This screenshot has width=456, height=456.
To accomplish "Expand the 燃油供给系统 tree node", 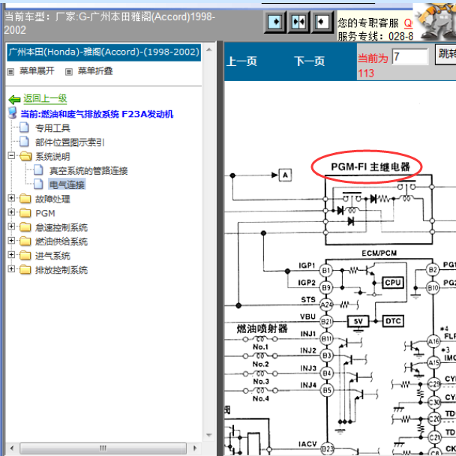I will pyautogui.click(x=11, y=241).
